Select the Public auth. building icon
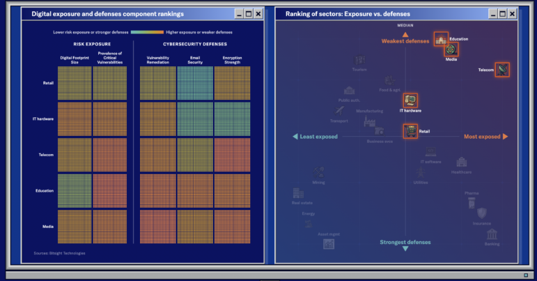 [349, 91]
